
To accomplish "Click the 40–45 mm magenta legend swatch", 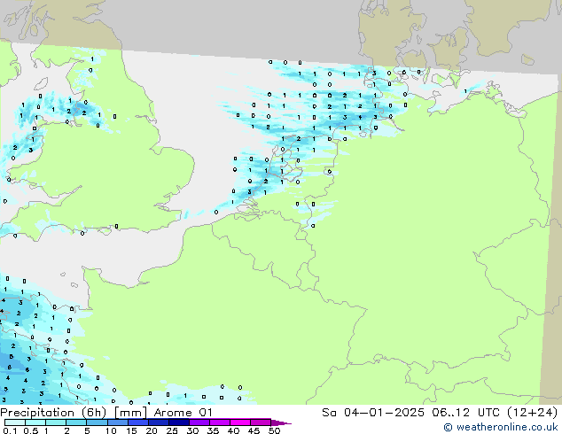I will (240, 422).
